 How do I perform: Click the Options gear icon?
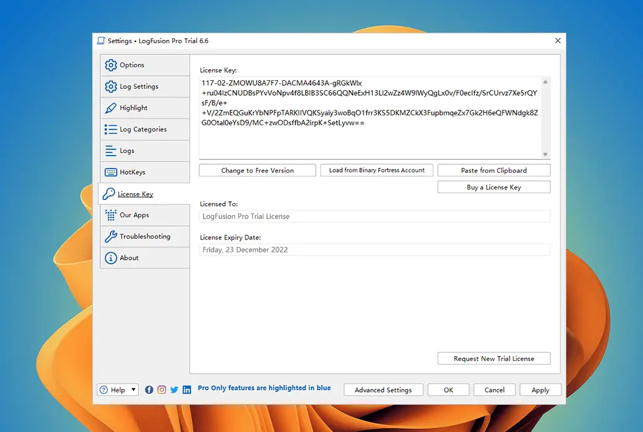coord(111,65)
